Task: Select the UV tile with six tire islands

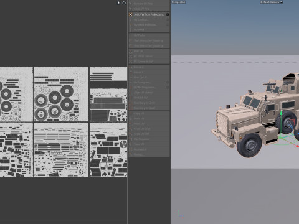Action: point(61,94)
